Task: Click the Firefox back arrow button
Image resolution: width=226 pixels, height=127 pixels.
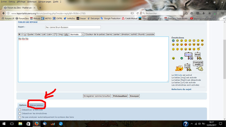Action: (x=4, y=13)
